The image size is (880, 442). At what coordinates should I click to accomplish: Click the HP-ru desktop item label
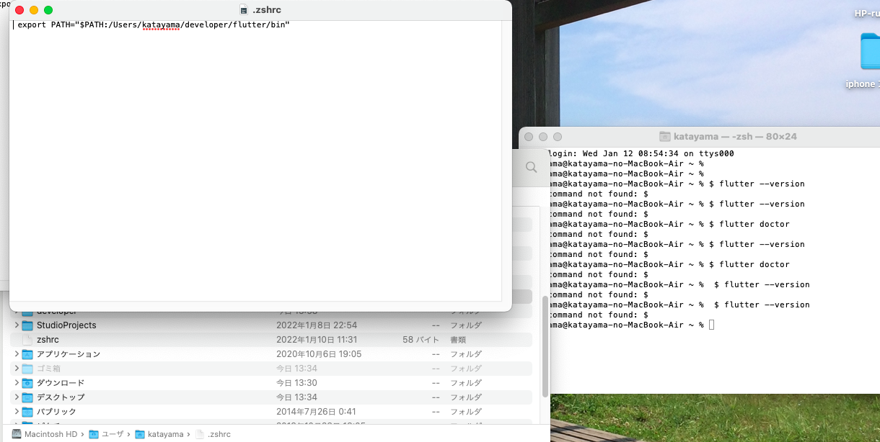point(866,13)
